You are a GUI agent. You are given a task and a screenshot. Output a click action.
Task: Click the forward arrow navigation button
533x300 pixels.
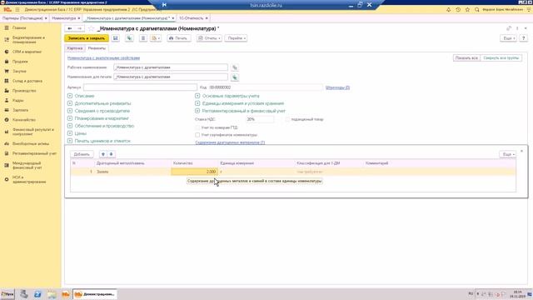[x=79, y=28]
